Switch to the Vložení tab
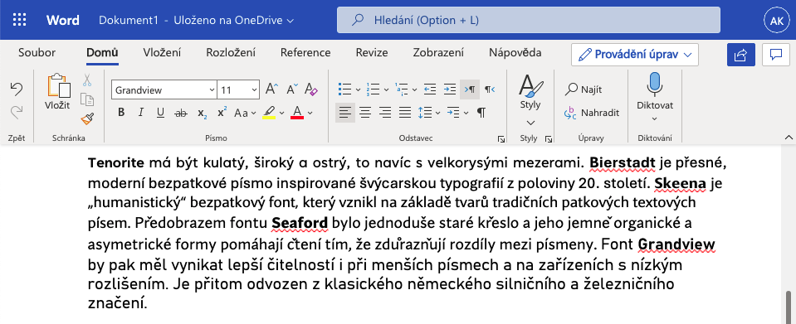 [162, 53]
